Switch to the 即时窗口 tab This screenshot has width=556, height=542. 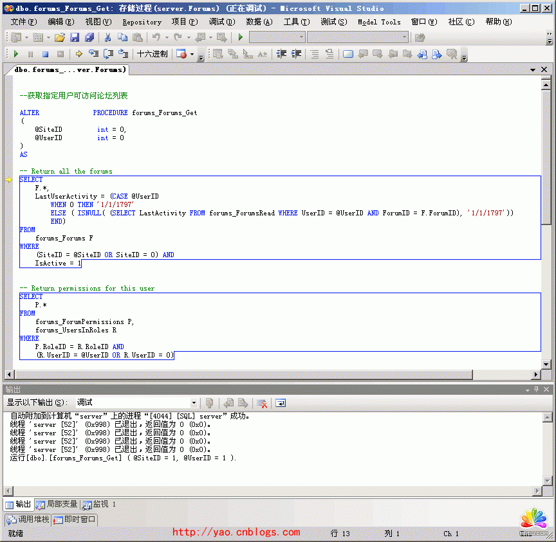(75, 519)
